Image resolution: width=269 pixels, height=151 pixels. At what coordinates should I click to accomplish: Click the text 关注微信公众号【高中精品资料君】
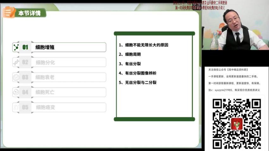point(228,70)
